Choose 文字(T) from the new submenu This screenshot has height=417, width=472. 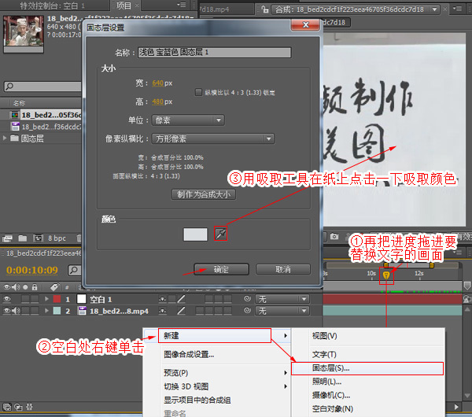pyautogui.click(x=324, y=354)
